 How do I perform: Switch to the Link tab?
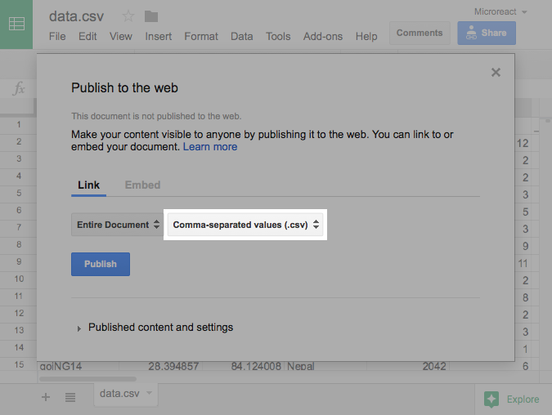click(x=88, y=185)
